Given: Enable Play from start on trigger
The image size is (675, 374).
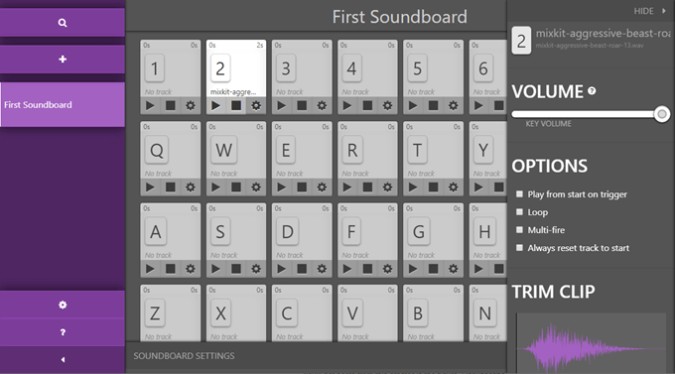Looking at the screenshot, I should 519,194.
